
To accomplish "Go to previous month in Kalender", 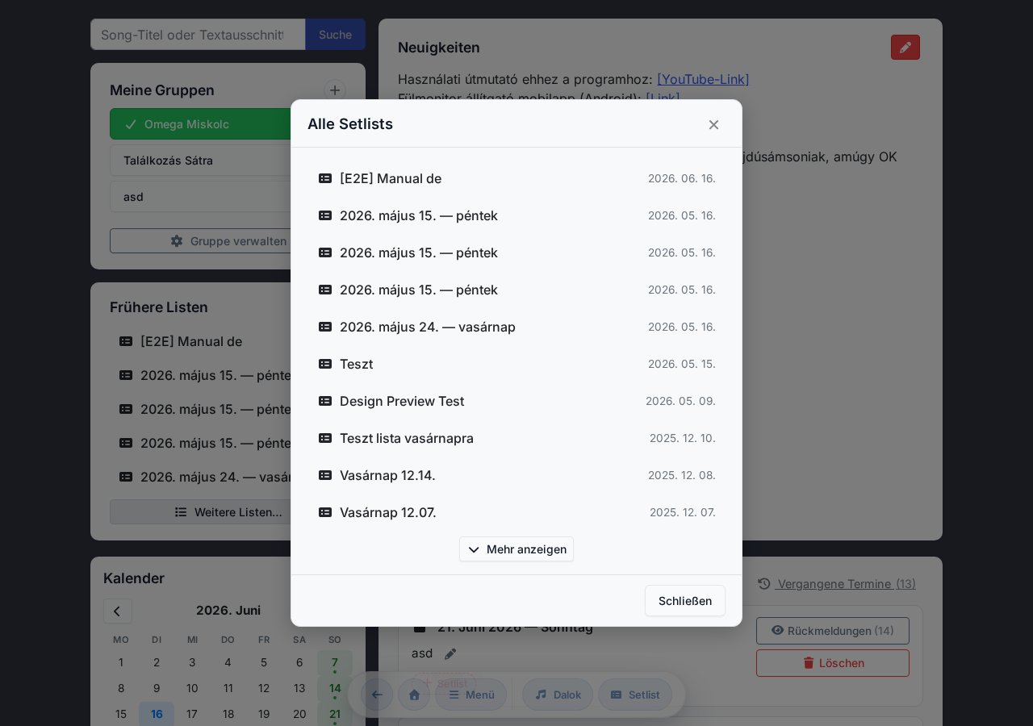I will 118,611.
